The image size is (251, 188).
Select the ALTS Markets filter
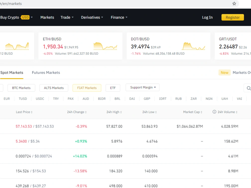coord(54,88)
